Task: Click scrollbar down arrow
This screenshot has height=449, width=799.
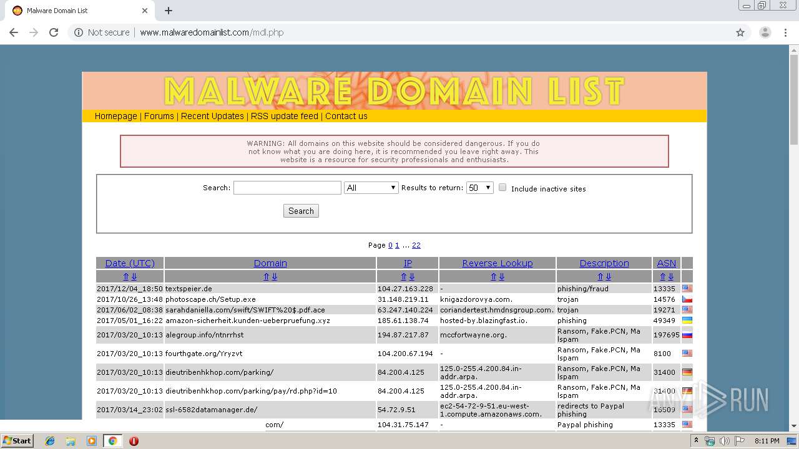Action: [793, 426]
